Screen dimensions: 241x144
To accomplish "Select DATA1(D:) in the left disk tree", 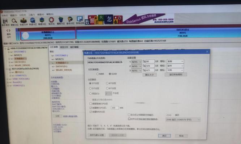I will (20, 62).
